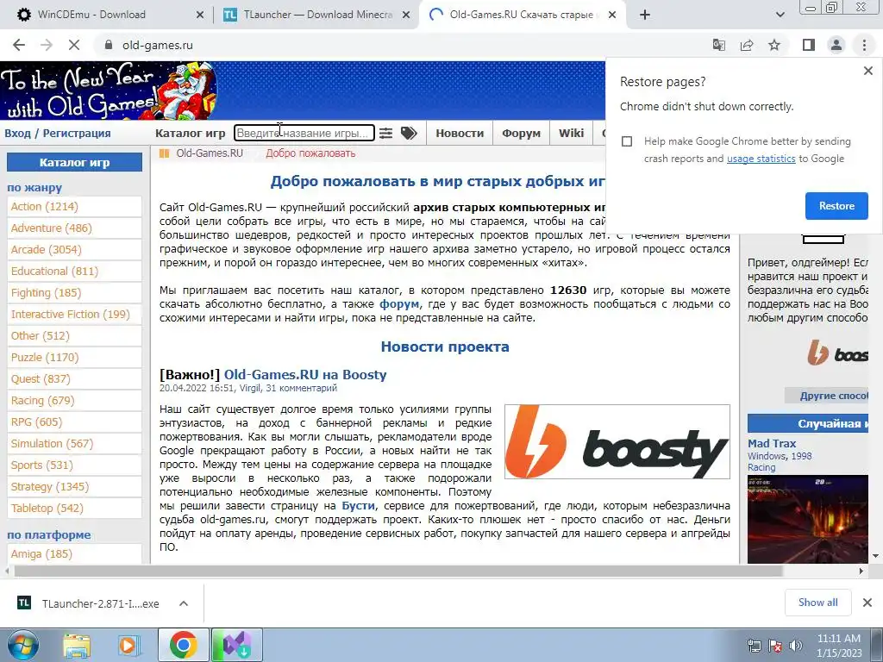883x662 pixels.
Task: Click the horizontal page scrollbar
Action: 398,571
